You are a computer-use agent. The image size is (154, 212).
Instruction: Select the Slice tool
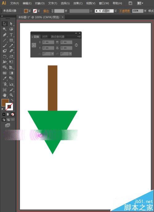[11, 90]
